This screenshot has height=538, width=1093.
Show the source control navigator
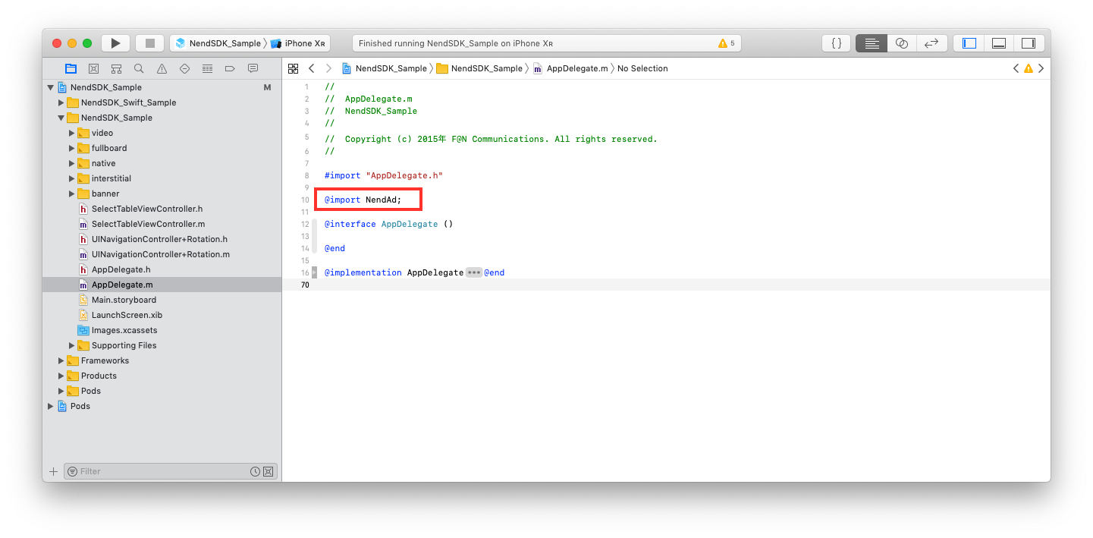[x=93, y=68]
